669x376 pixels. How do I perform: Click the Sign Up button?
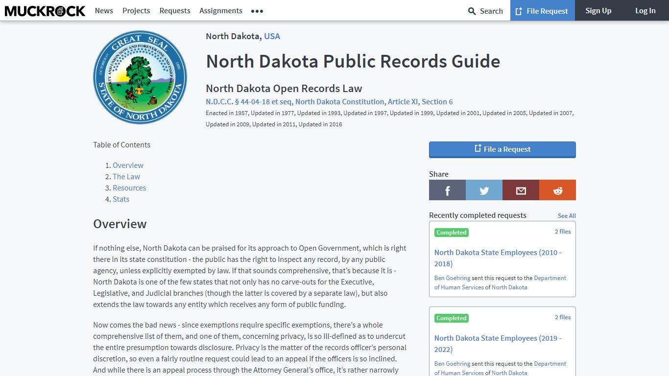(x=598, y=10)
